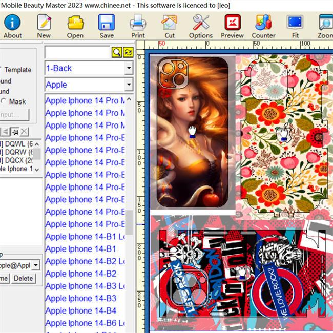Send the design to Print
Screen dimensions: 333x333
coord(138,26)
